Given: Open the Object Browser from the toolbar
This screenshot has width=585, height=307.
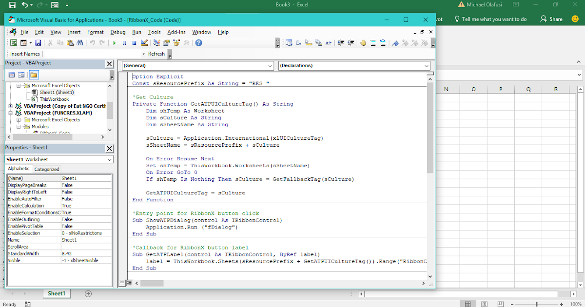Looking at the screenshot, I should click(176, 43).
